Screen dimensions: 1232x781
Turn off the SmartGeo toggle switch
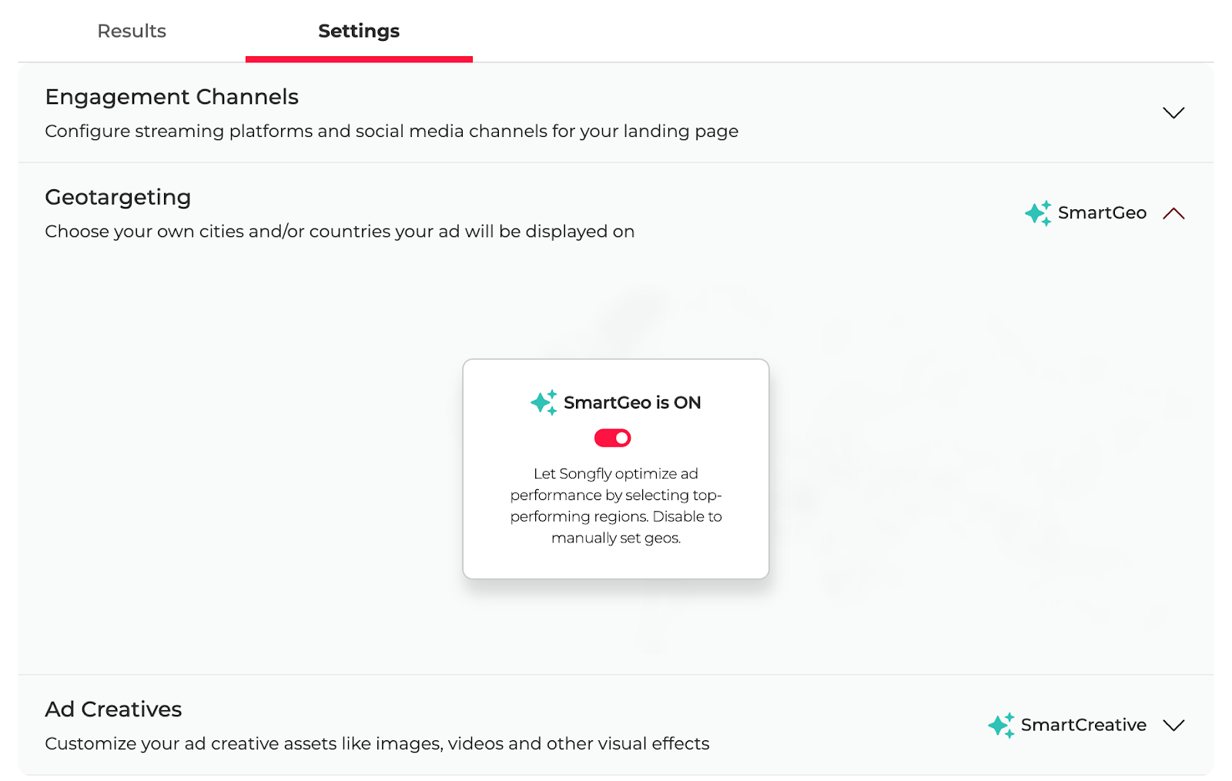pos(612,438)
